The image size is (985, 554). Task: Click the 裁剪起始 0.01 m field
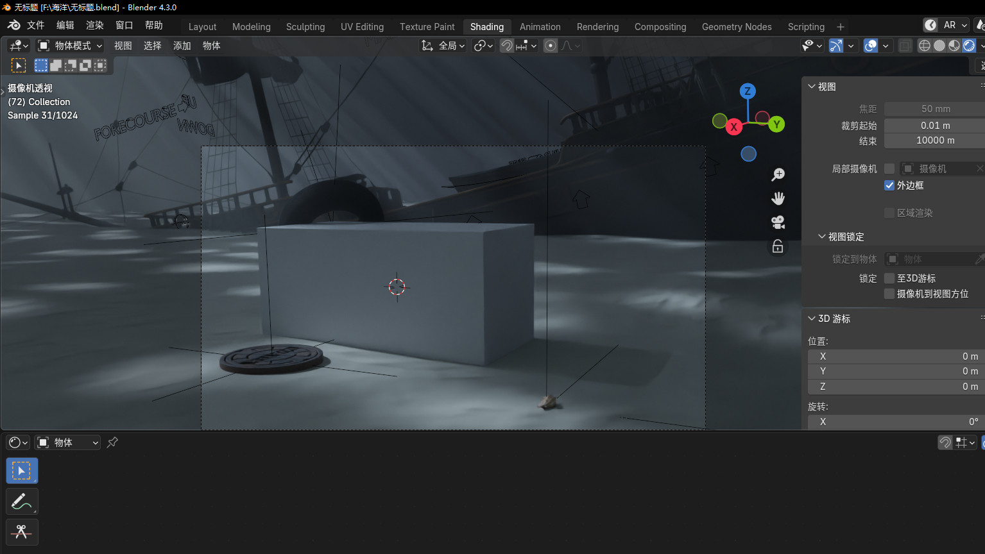coord(934,126)
